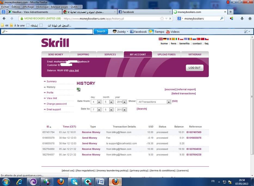Click the blue Search toolbar button

click(101, 32)
